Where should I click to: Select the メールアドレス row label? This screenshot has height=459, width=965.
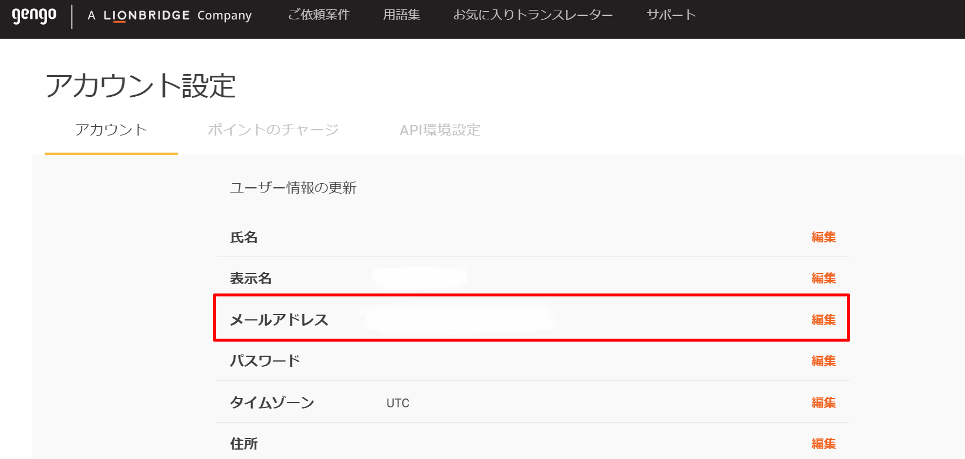coord(279,320)
